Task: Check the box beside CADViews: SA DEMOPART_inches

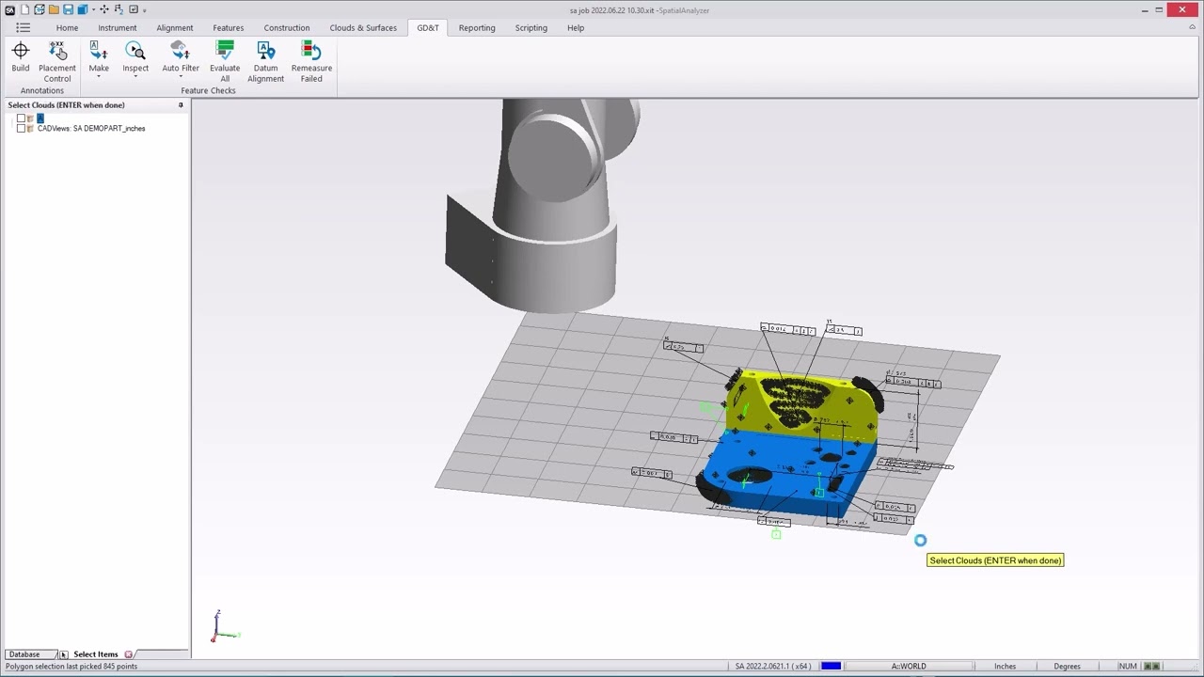Action: 21,129
